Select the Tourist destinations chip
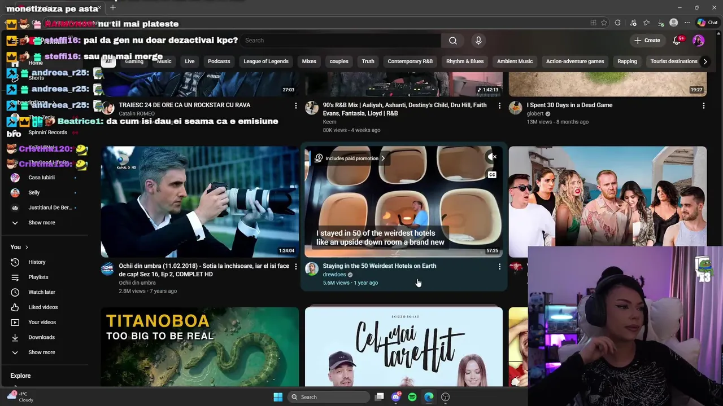The width and height of the screenshot is (723, 406). [x=673, y=61]
